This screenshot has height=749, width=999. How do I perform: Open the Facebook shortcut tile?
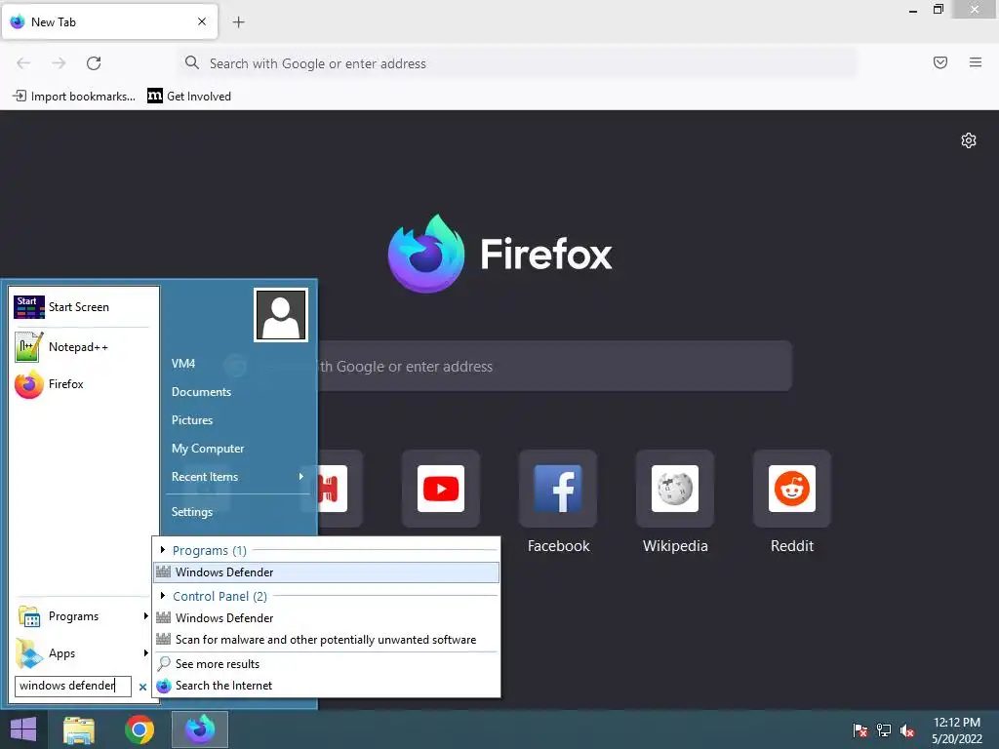558,489
